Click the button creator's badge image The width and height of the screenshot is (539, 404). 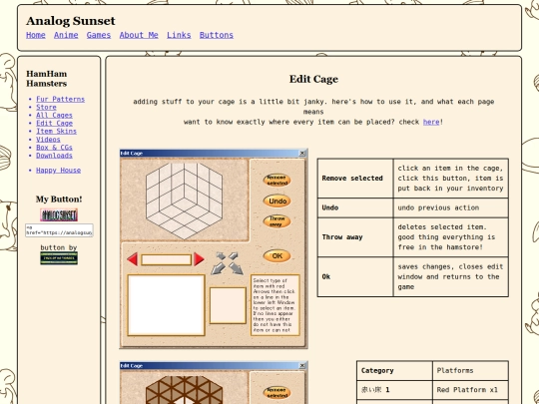(59, 258)
